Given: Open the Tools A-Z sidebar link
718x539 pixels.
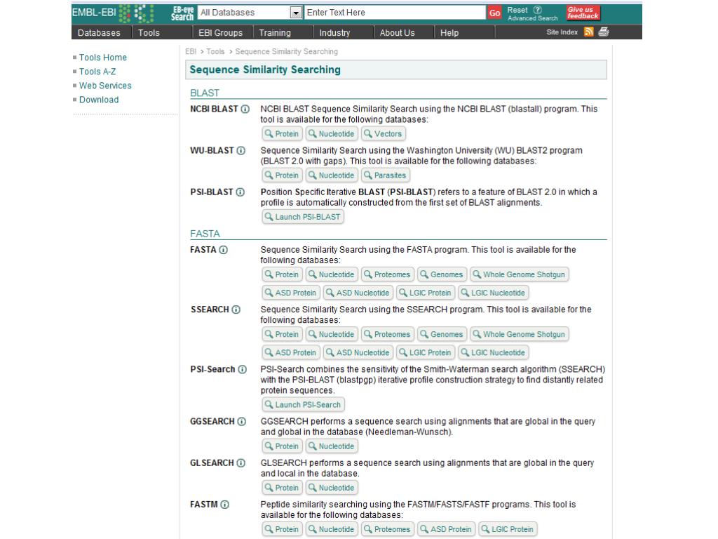Looking at the screenshot, I should pyautogui.click(x=97, y=72).
